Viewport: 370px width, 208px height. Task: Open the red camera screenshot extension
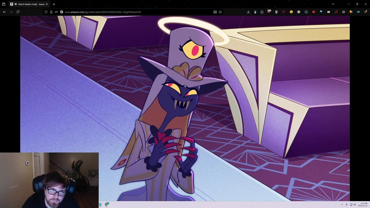pos(314,12)
